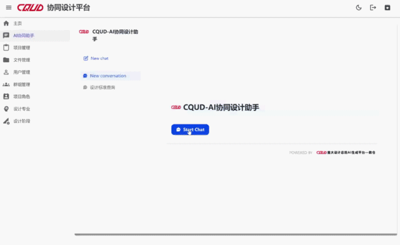Click the 协同设计平台 header title
This screenshot has height=245, width=400.
click(x=68, y=7)
